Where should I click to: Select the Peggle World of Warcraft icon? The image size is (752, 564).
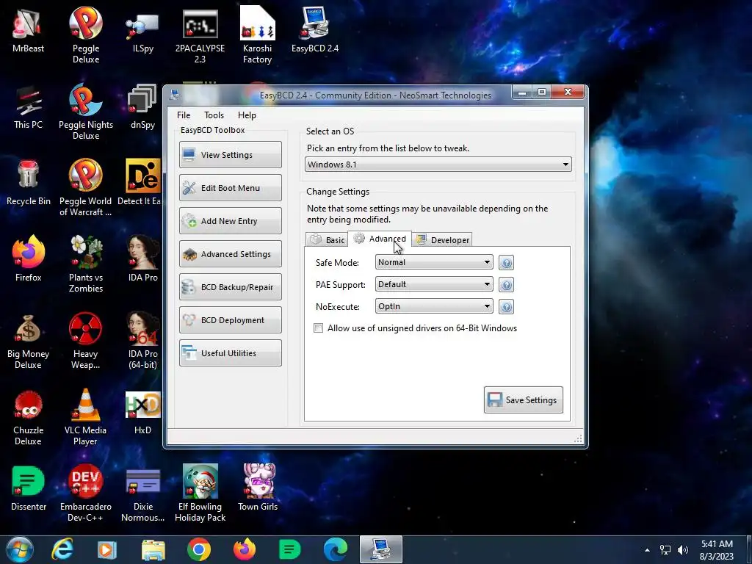[x=86, y=187]
